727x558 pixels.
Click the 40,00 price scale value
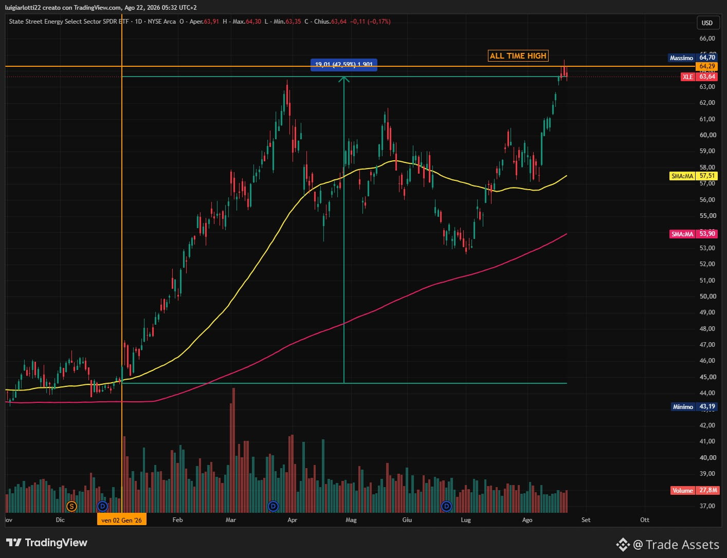707,458
